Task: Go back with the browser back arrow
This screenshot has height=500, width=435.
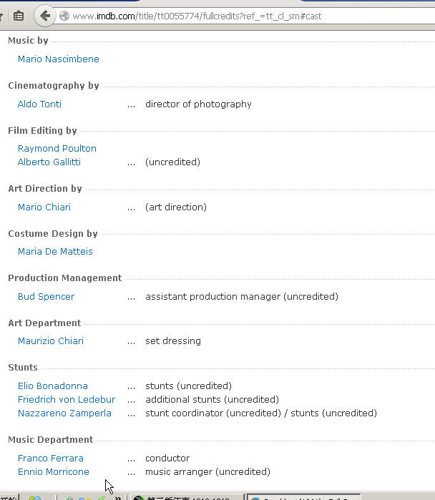Action: click(x=45, y=16)
